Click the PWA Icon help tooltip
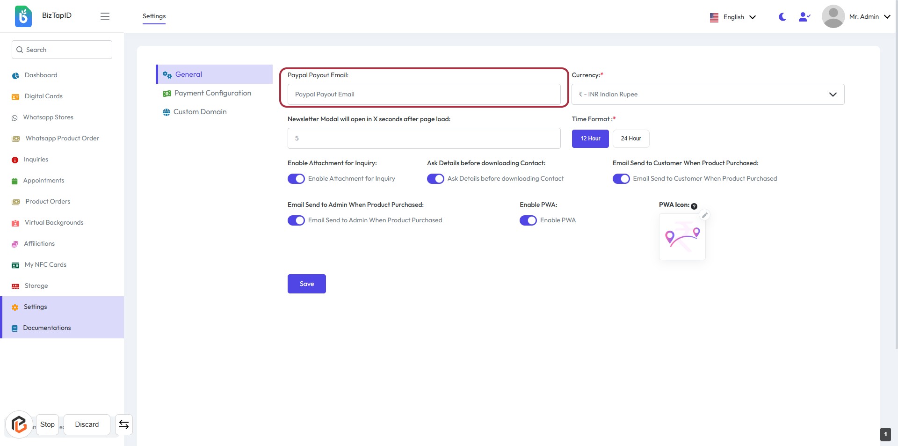 [x=694, y=206]
